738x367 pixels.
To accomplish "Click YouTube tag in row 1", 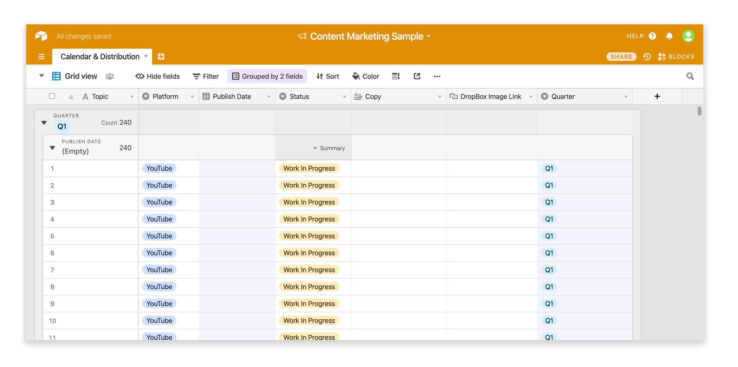I will [159, 168].
